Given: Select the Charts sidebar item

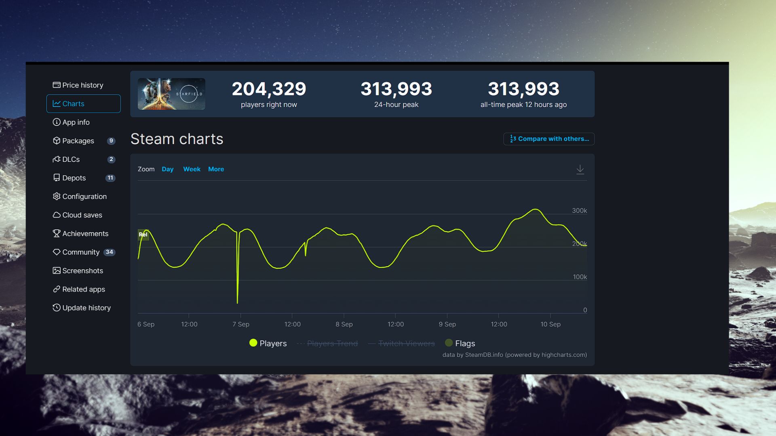Looking at the screenshot, I should tap(83, 104).
